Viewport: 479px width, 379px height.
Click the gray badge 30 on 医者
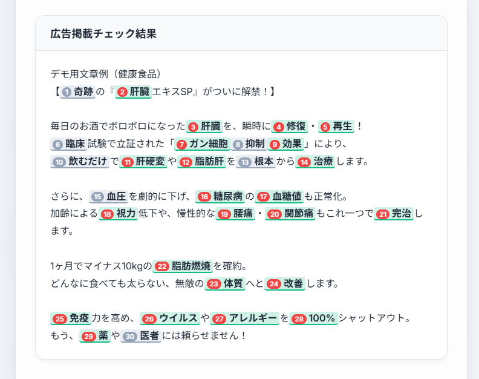tap(129, 336)
